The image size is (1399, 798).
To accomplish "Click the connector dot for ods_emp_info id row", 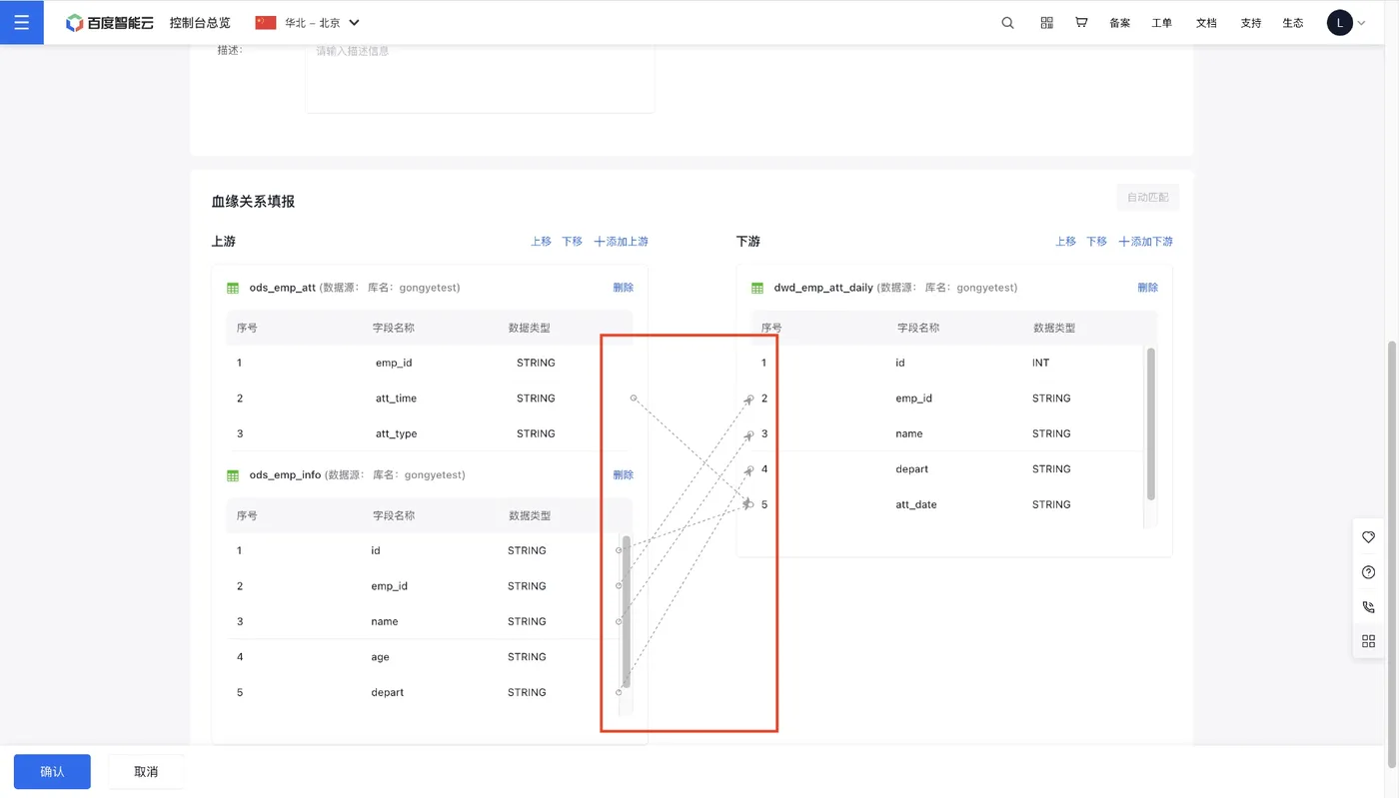I will 619,550.
